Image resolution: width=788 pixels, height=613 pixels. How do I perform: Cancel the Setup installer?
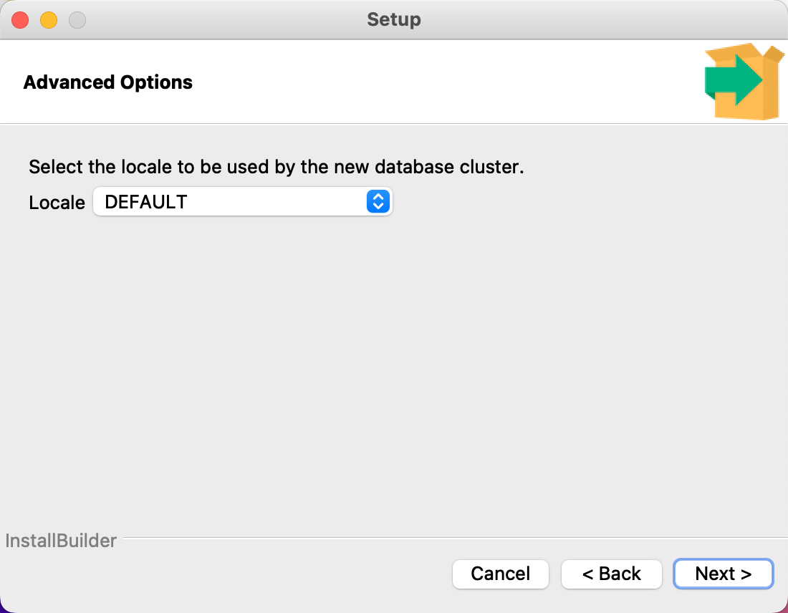pos(500,574)
